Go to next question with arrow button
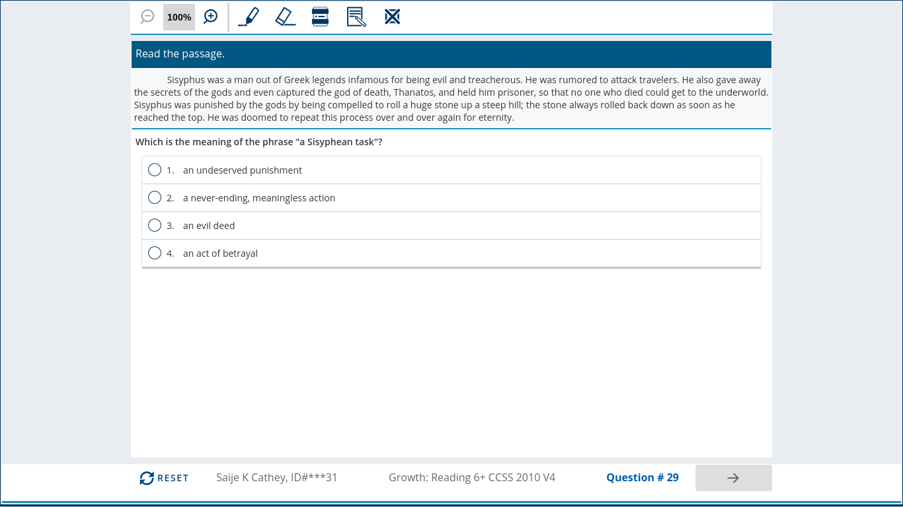Viewport: 903px width, 507px height. pos(733,478)
